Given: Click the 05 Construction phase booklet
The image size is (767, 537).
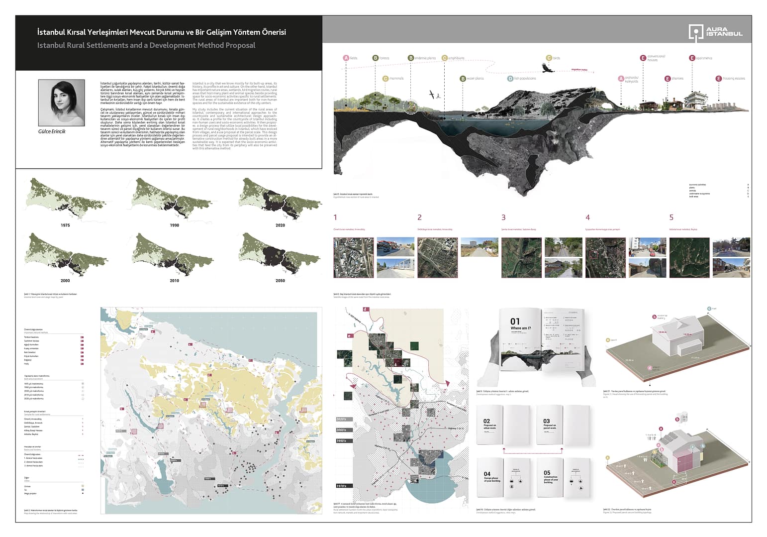Looking at the screenshot, I should [x=563, y=477].
